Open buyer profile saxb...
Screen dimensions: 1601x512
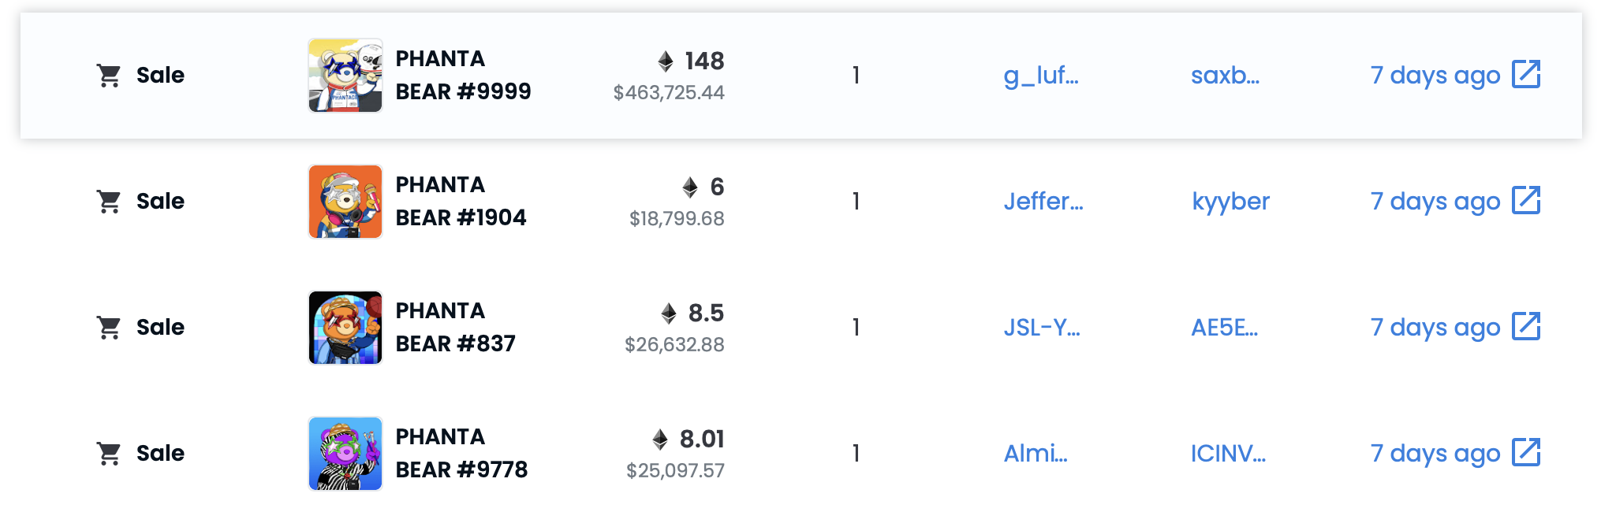click(x=1225, y=76)
